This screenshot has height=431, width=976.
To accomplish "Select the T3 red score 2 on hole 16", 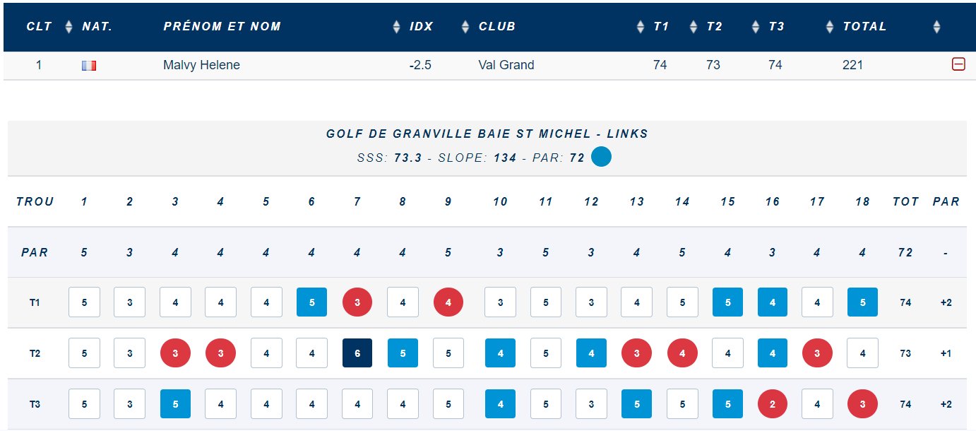I will point(772,405).
